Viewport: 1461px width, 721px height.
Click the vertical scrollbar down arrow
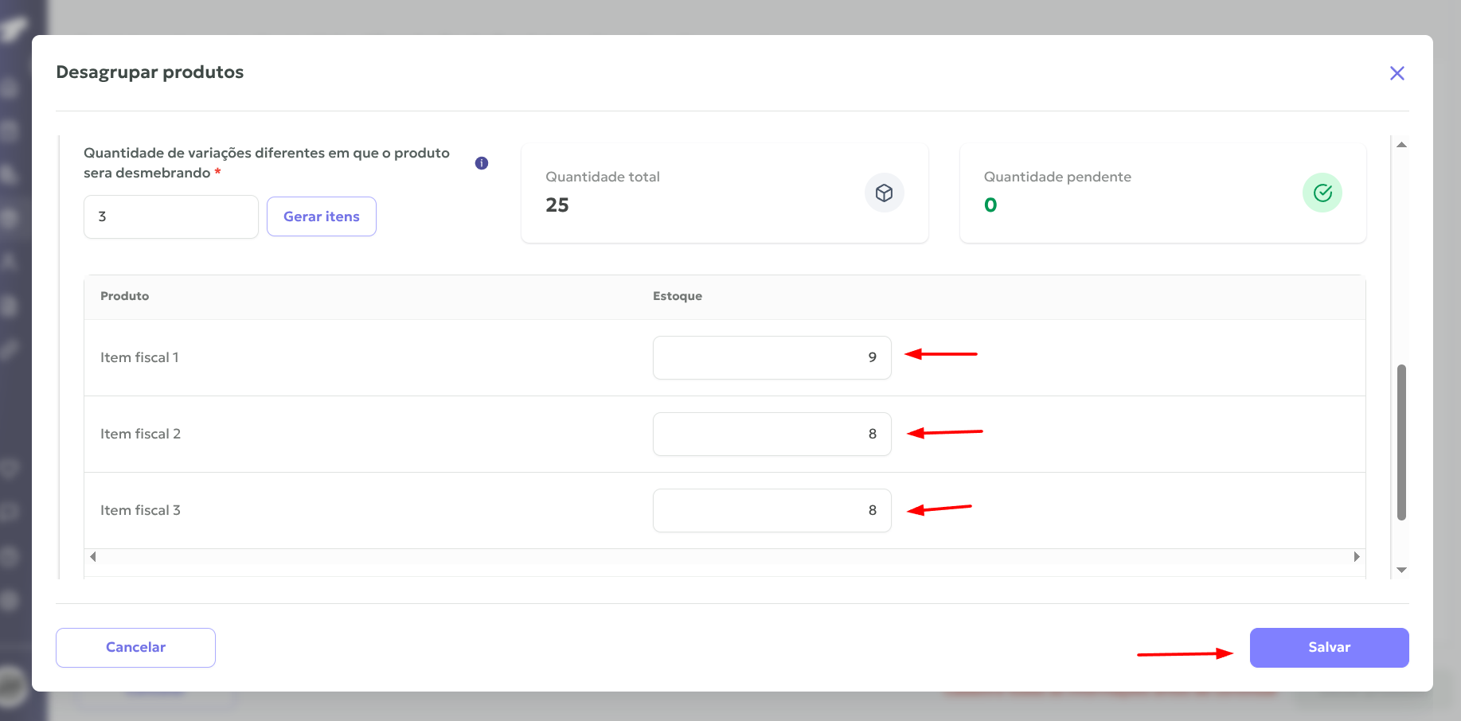(x=1401, y=570)
